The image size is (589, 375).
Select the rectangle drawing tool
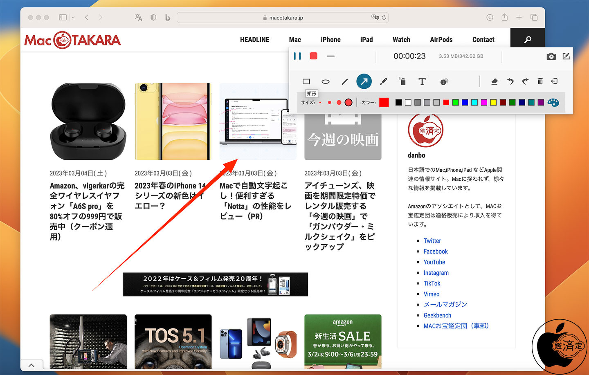pyautogui.click(x=306, y=81)
